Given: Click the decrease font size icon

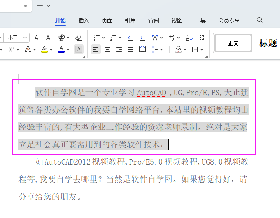Looking at the screenshot, I should point(49,38).
